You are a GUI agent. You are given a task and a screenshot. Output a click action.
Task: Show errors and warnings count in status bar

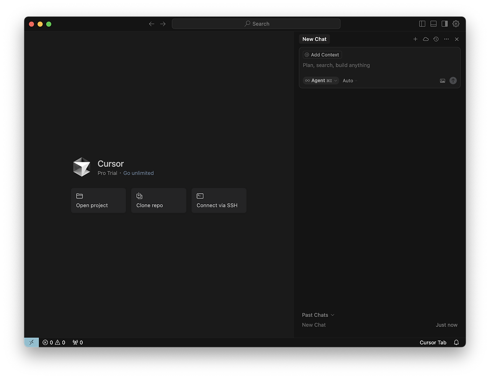point(54,343)
